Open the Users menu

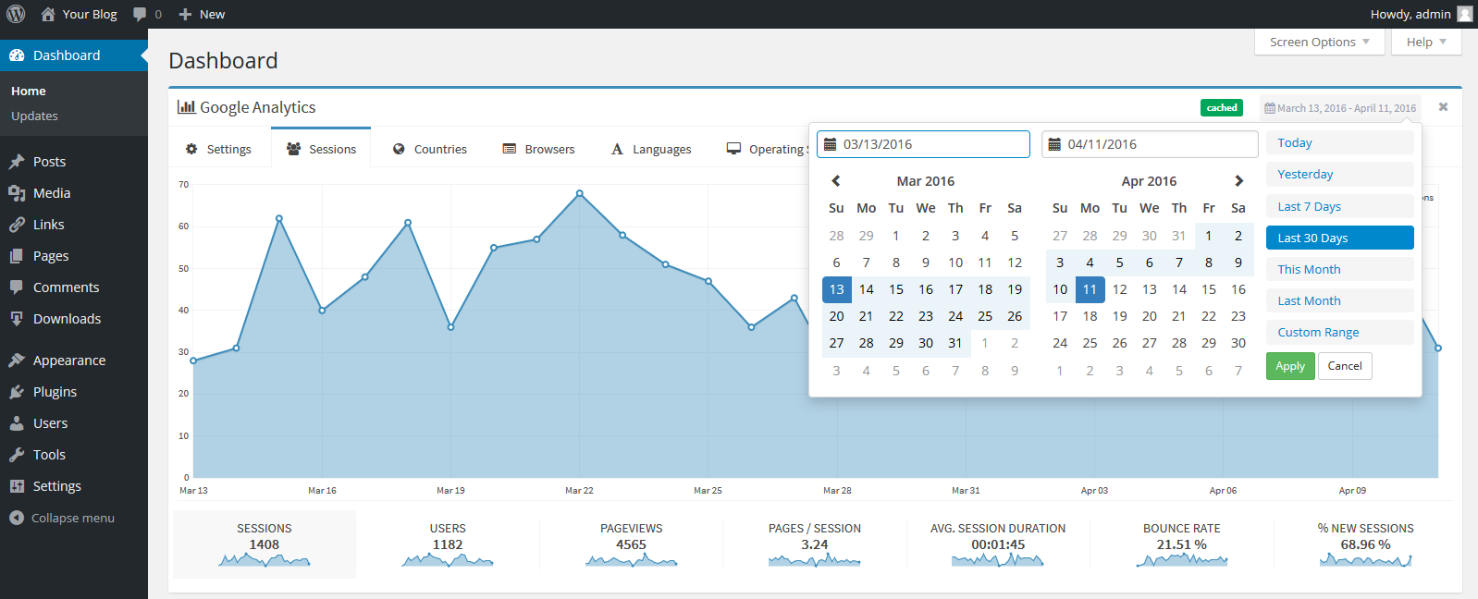coord(74,423)
